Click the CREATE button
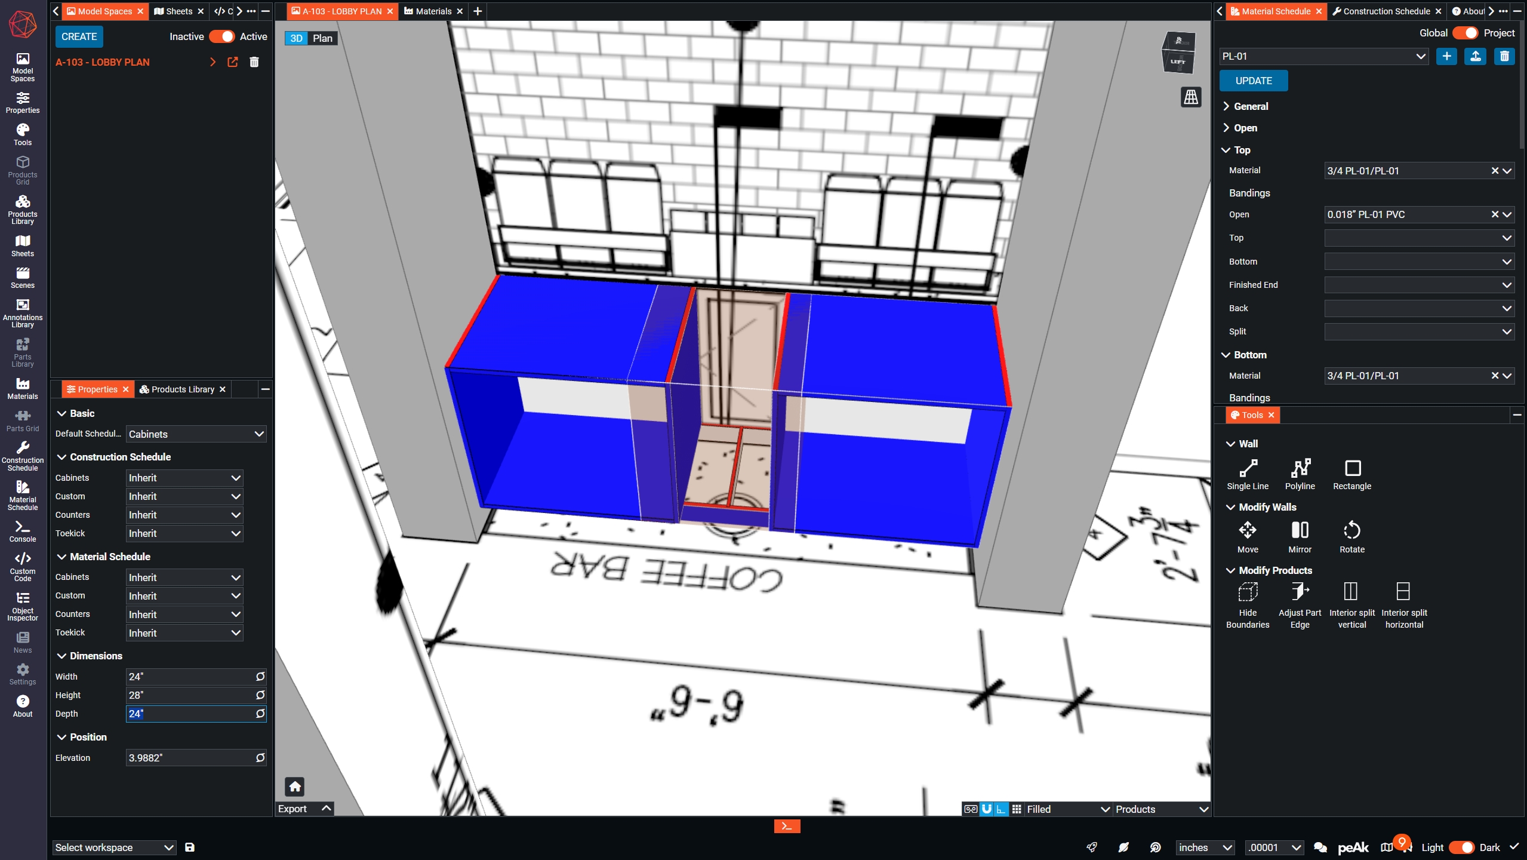 [79, 36]
